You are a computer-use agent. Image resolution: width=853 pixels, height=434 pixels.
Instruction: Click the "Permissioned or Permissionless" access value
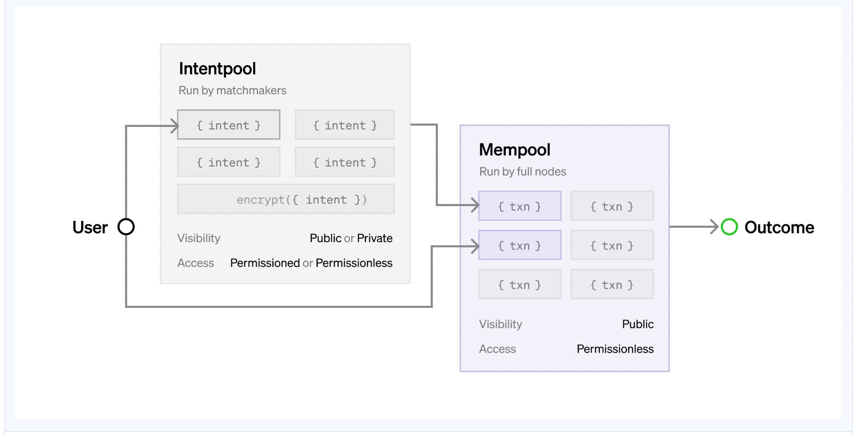[311, 263]
